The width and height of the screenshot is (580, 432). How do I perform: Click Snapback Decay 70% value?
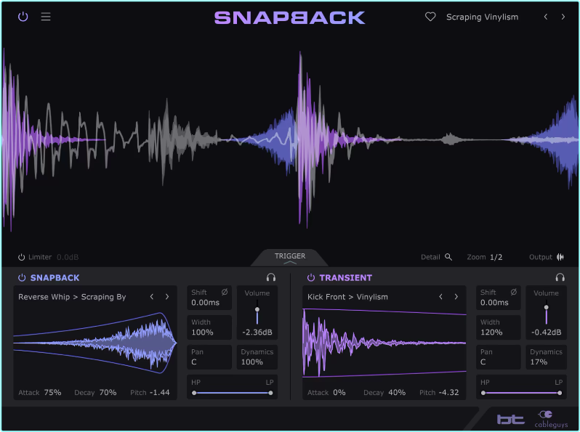[x=108, y=393]
